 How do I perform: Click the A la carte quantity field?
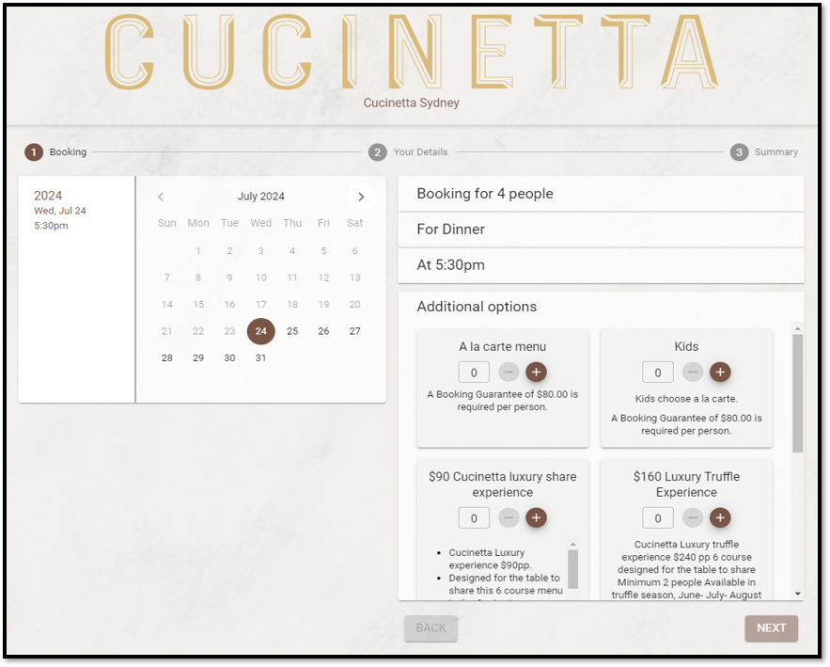[474, 373]
